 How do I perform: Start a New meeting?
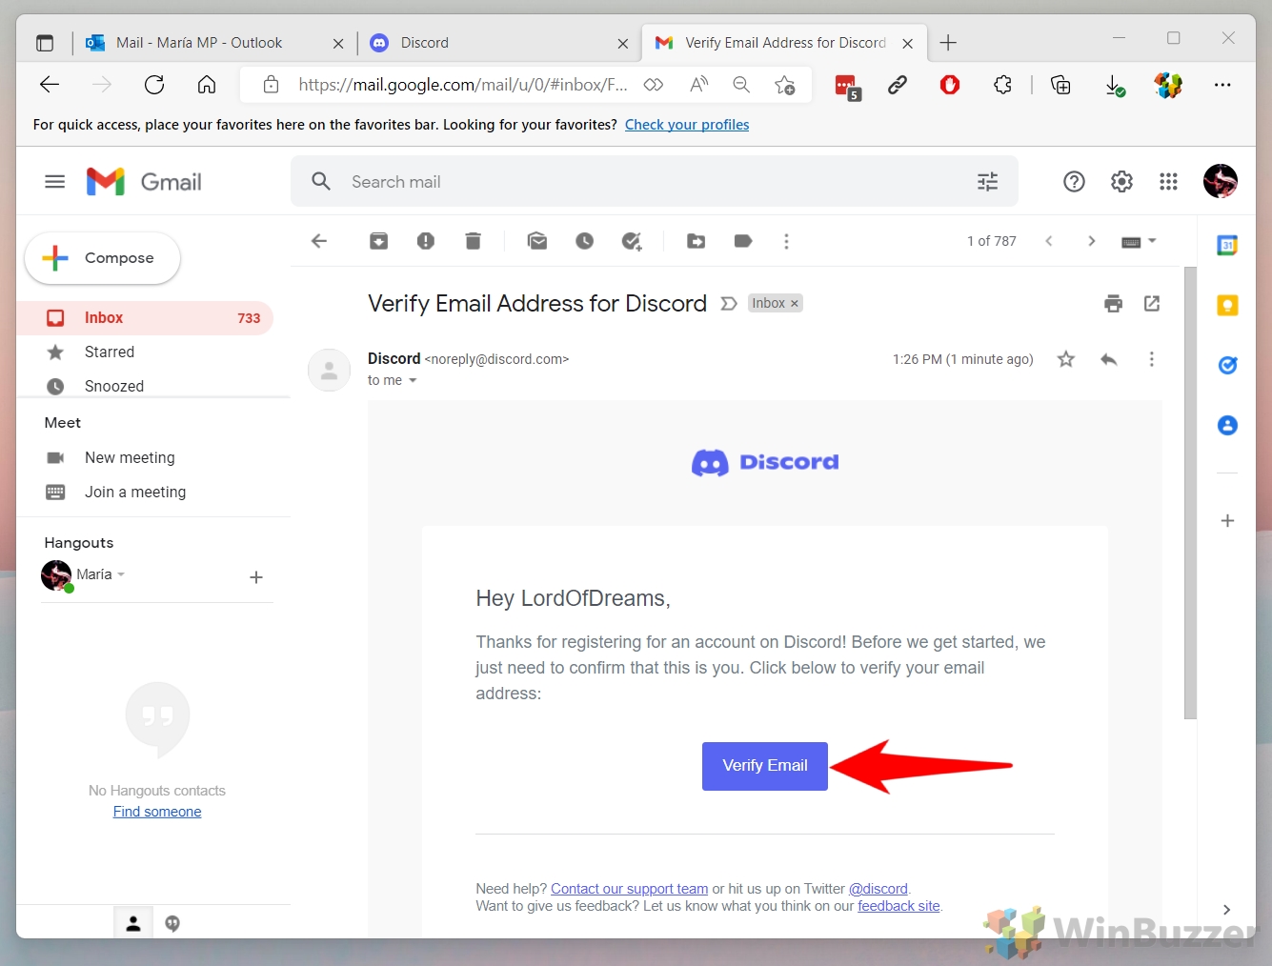pyautogui.click(x=130, y=458)
